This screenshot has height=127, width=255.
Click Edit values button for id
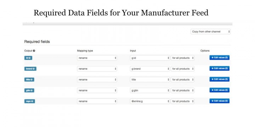click(x=219, y=58)
